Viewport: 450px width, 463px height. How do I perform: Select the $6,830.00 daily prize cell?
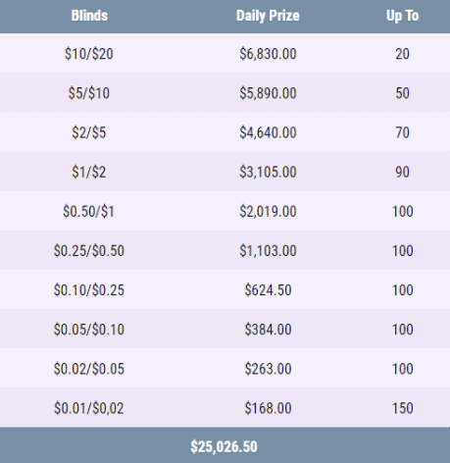point(268,54)
